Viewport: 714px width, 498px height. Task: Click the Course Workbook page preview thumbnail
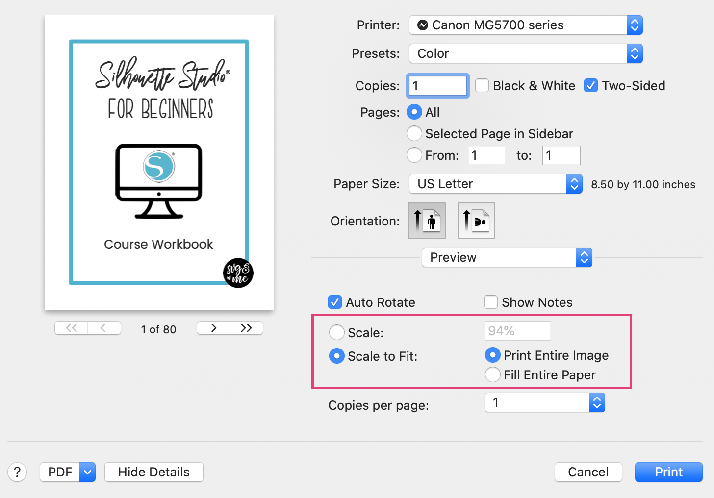click(x=159, y=162)
